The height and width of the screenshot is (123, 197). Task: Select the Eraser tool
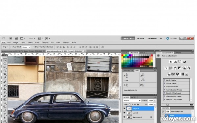point(5,96)
